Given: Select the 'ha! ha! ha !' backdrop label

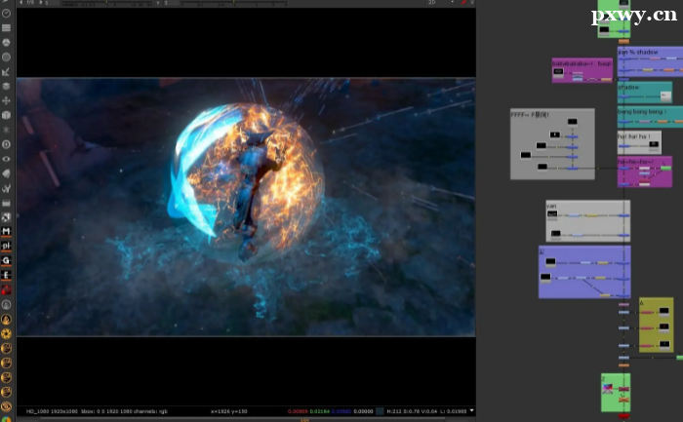Looking at the screenshot, I should [634, 136].
